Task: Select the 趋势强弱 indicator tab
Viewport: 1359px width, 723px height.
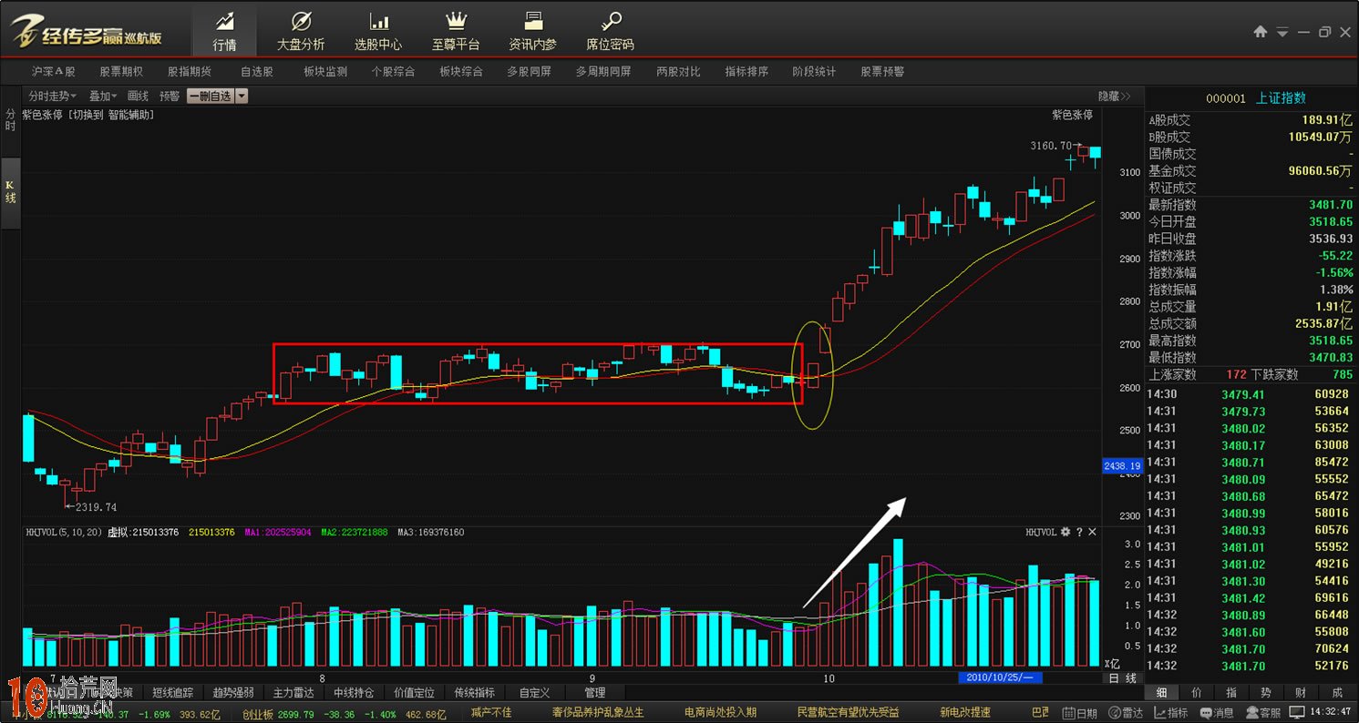Action: [x=234, y=693]
